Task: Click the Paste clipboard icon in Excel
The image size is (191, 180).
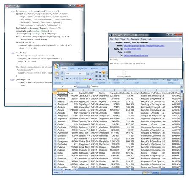Action: (57, 74)
